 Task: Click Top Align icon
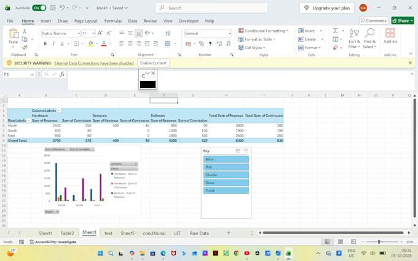tap(122, 33)
